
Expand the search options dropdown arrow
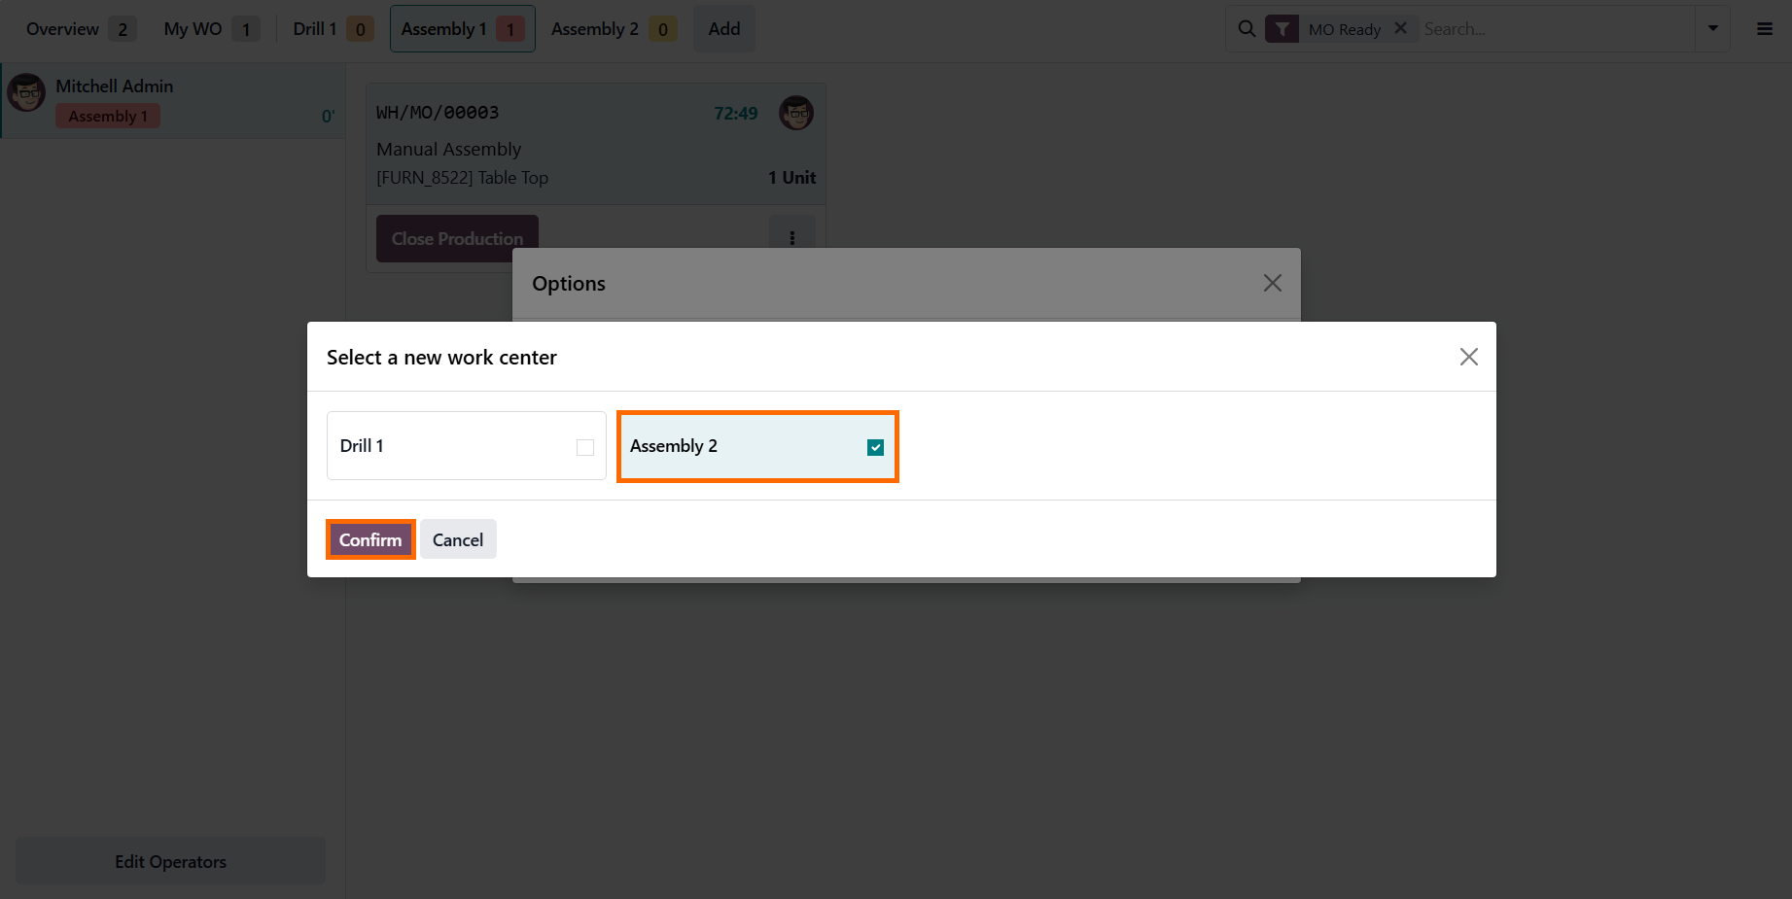[1712, 29]
